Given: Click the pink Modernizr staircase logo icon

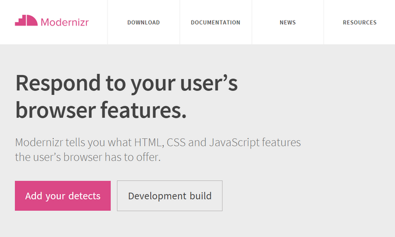Looking at the screenshot, I should pos(26,22).
